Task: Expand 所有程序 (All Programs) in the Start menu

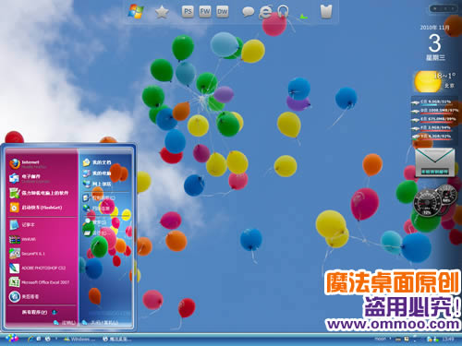Action: click(x=39, y=312)
